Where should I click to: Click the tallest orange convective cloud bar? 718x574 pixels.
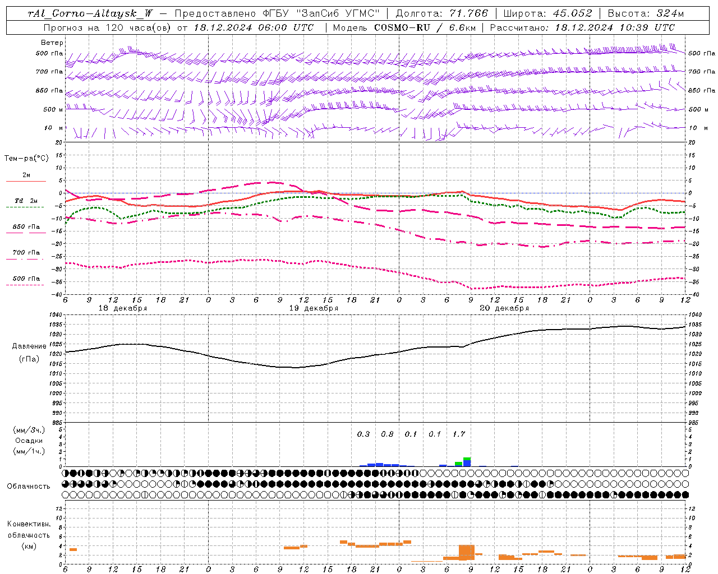pos(467,552)
